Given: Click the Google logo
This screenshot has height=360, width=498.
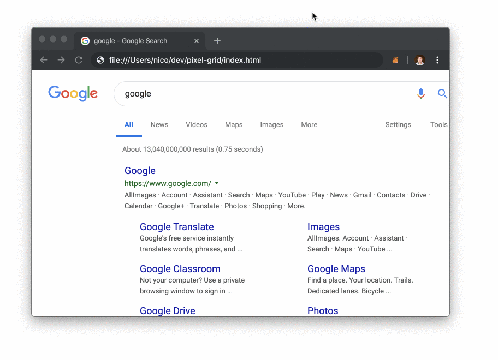Looking at the screenshot, I should (x=73, y=93).
